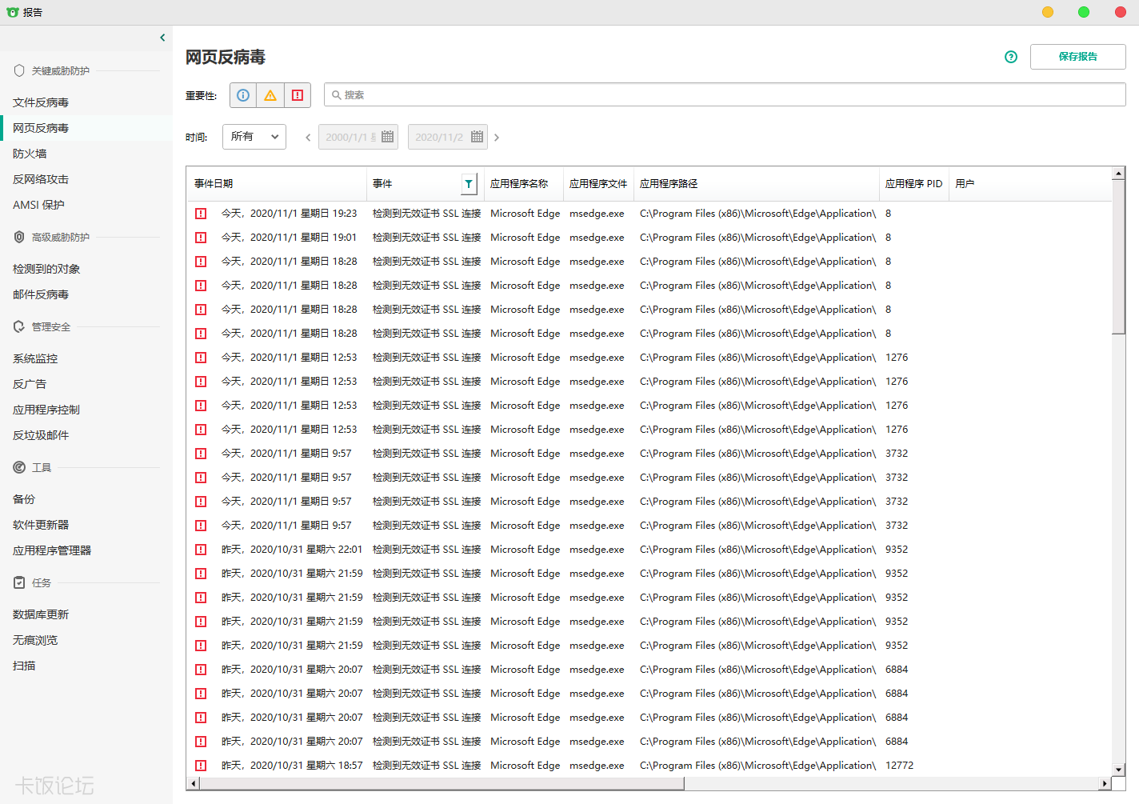Open the event column filter funnel icon

(469, 184)
